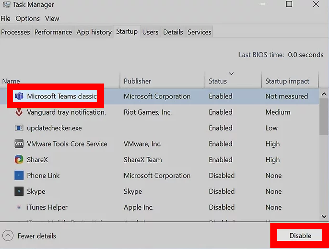The image size is (329, 249).
Task: Disable the selected startup item
Action: click(x=299, y=235)
